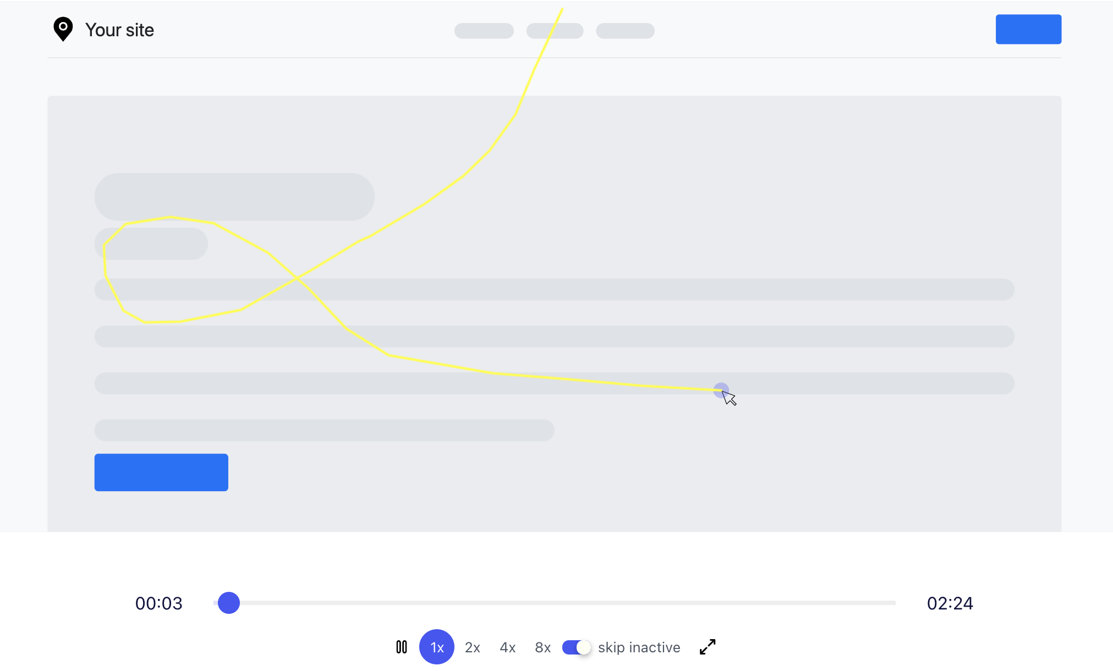
Task: Click the 02:24 total duration label
Action: pyautogui.click(x=950, y=603)
